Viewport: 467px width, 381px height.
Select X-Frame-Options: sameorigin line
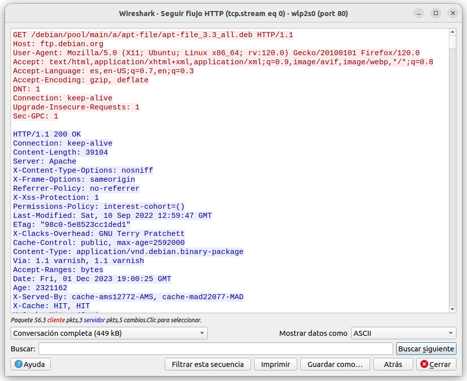[x=74, y=180]
